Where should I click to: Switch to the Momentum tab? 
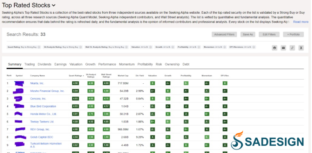(x=127, y=64)
